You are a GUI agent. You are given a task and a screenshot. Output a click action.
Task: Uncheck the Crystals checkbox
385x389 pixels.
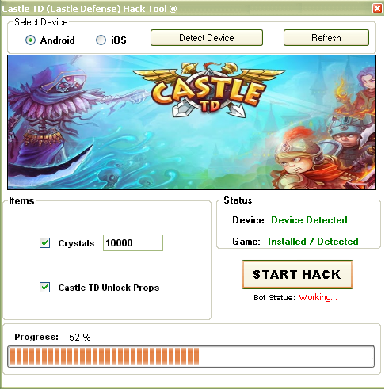coord(44,242)
